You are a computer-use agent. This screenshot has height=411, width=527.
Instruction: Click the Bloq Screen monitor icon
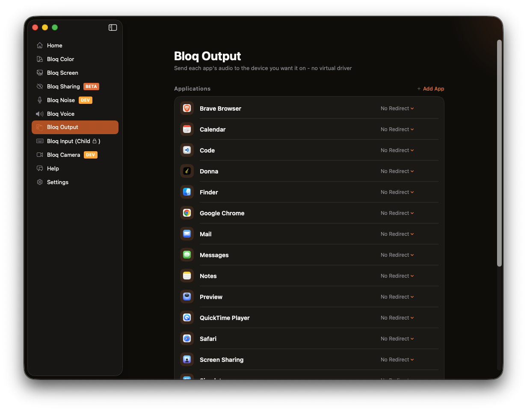point(40,73)
